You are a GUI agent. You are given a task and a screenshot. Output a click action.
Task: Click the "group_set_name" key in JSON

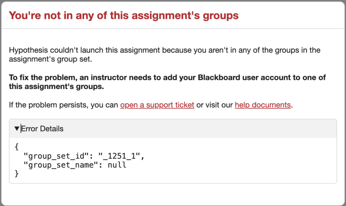click(x=61, y=165)
